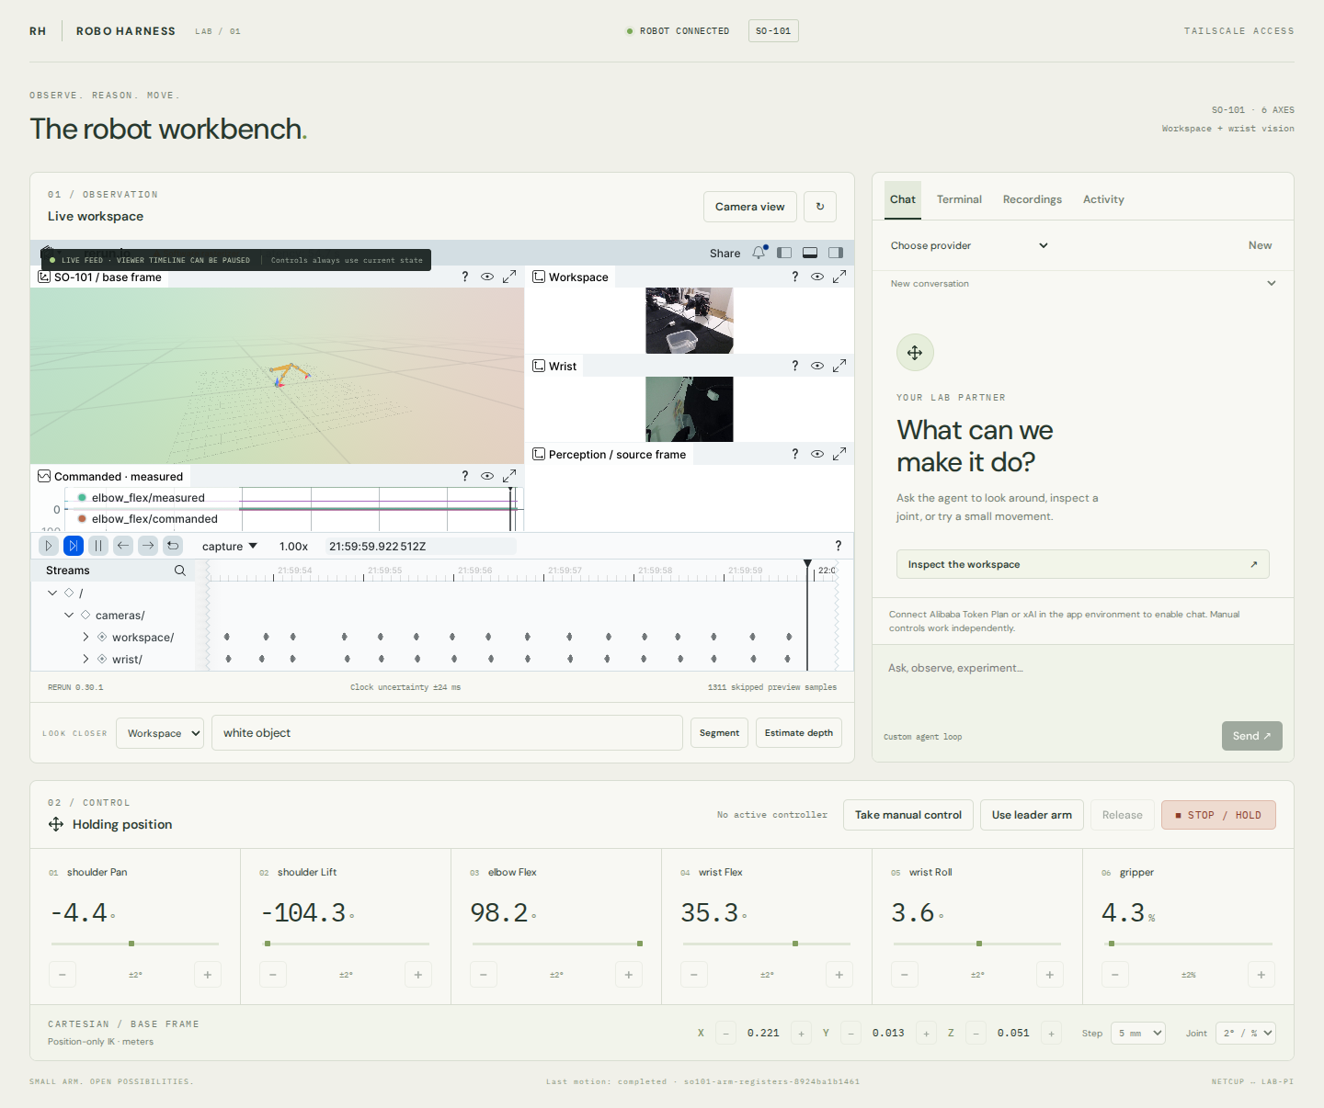This screenshot has height=1108, width=1324.
Task: Increase shoulder Lift with plus button
Action: [418, 975]
